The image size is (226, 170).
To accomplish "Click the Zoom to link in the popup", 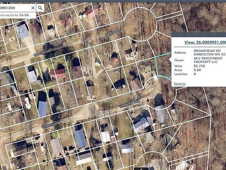I will [180, 84].
